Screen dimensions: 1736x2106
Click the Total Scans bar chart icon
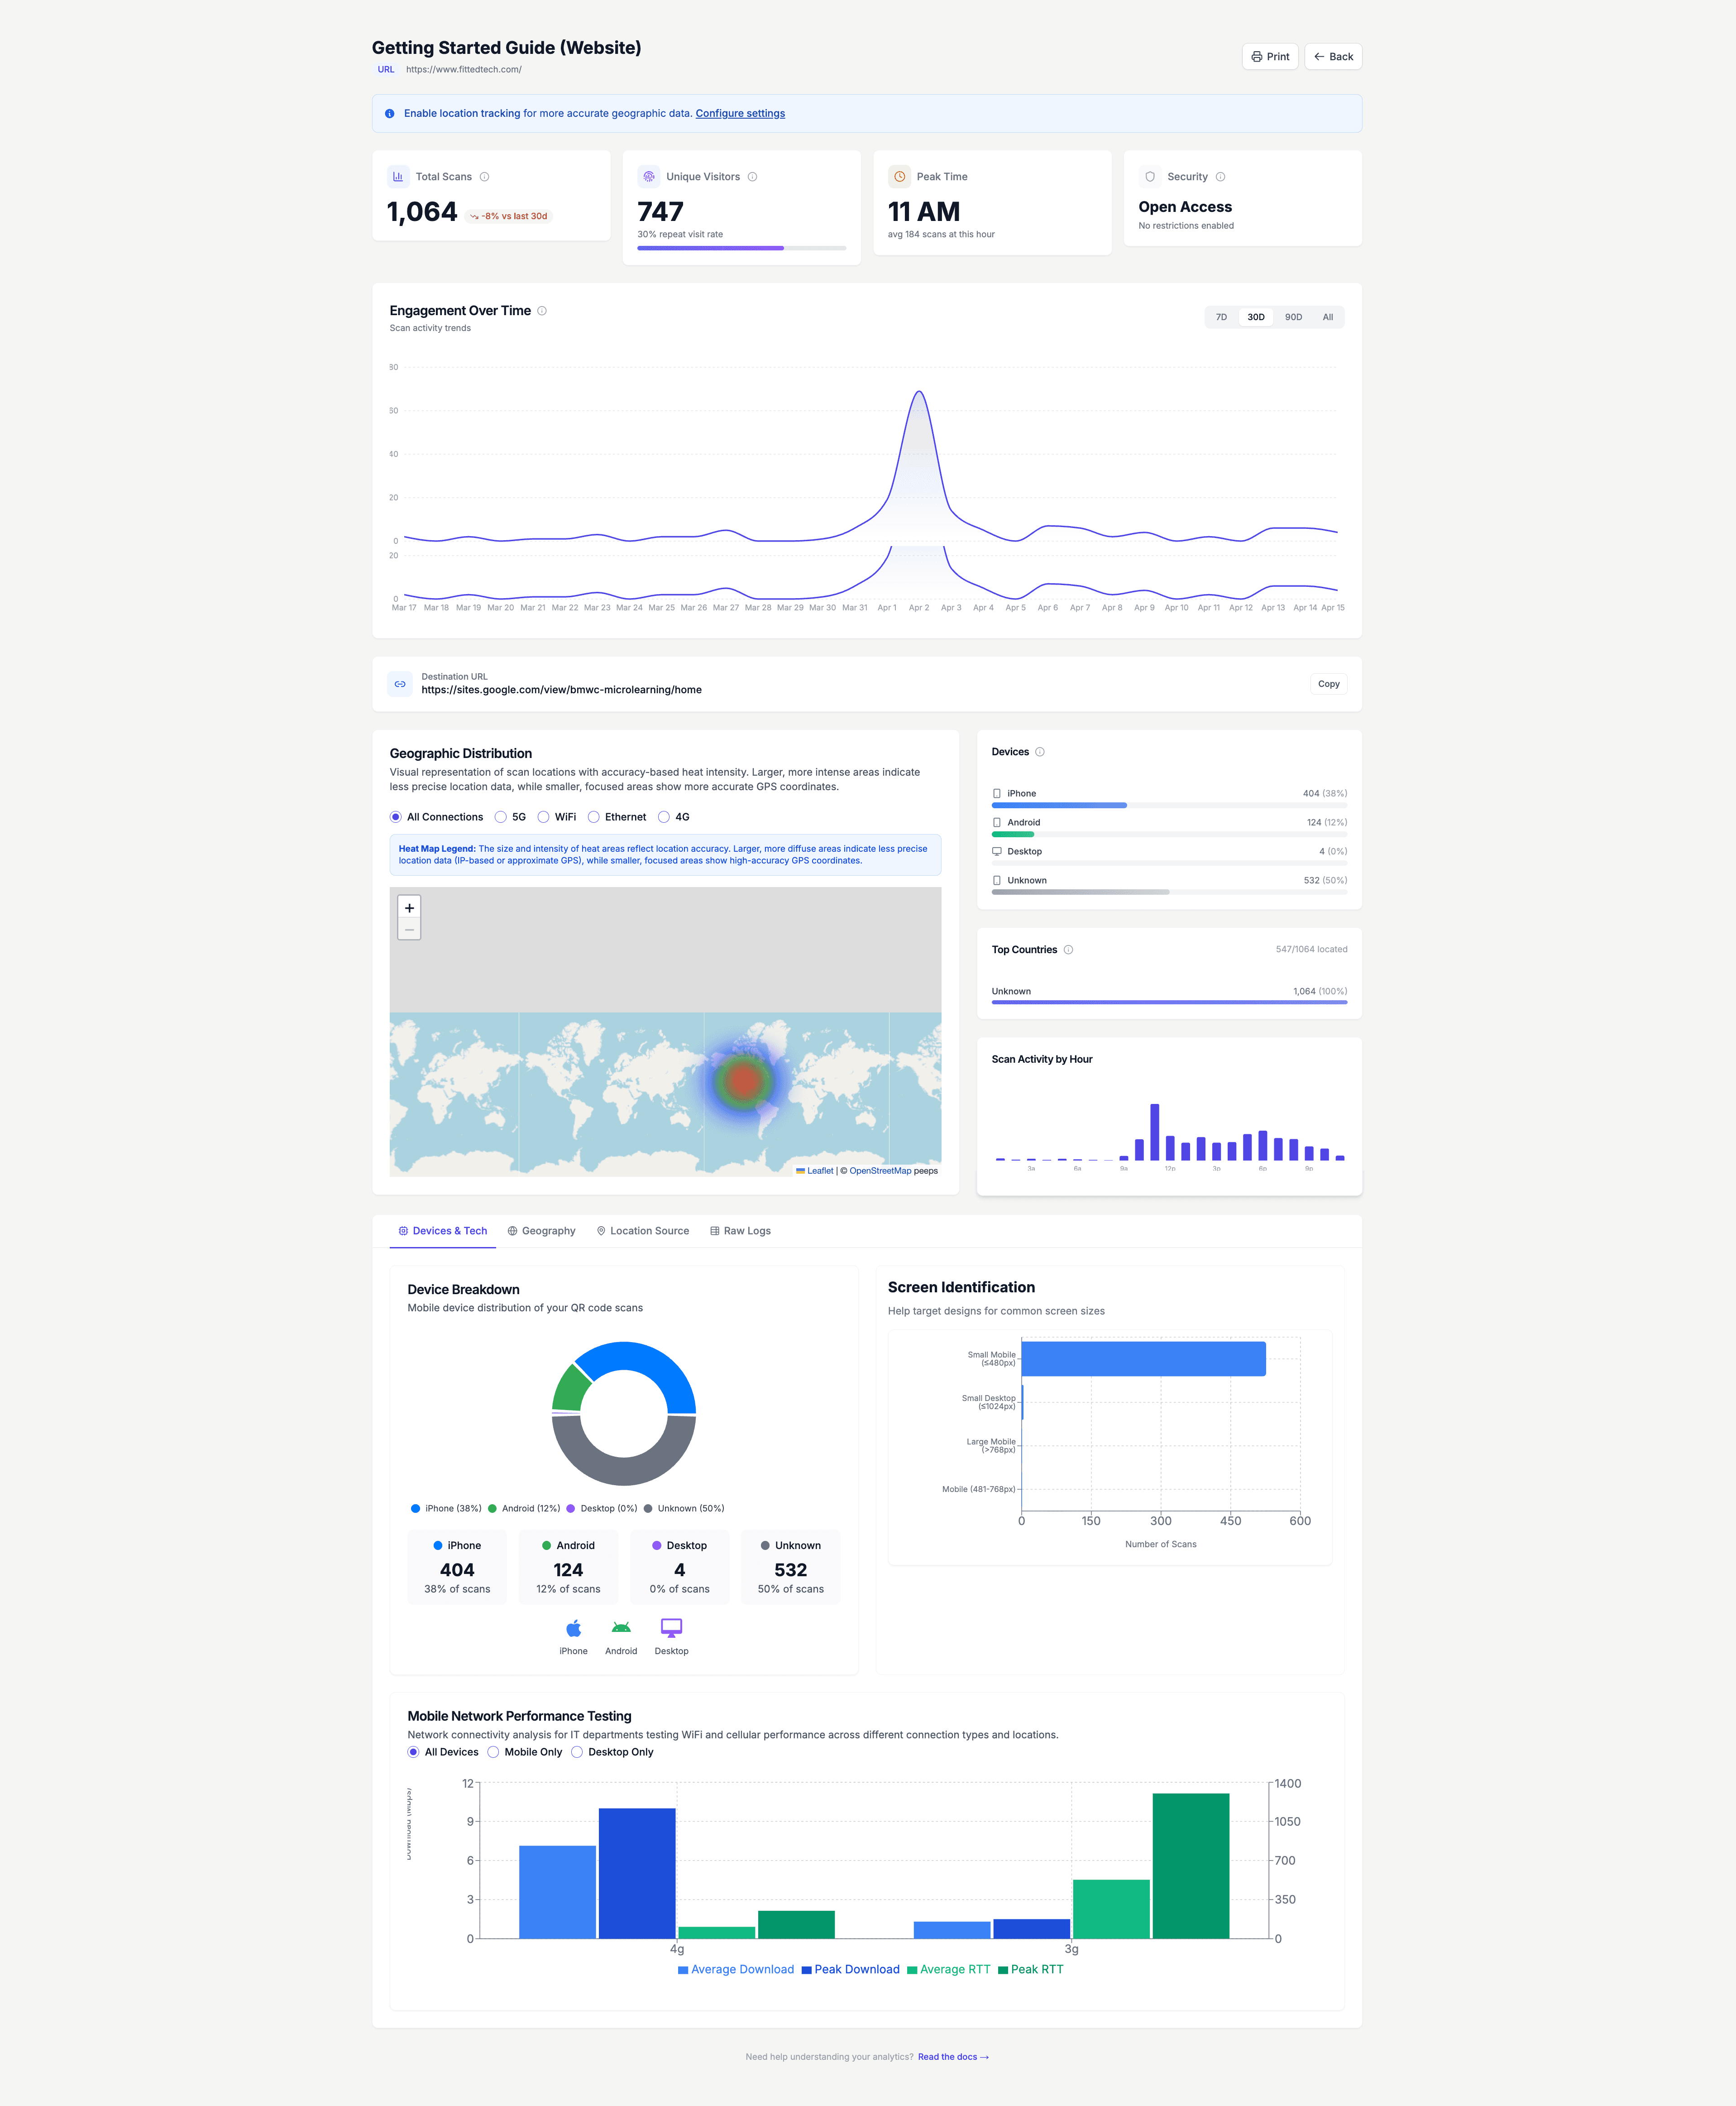[398, 176]
